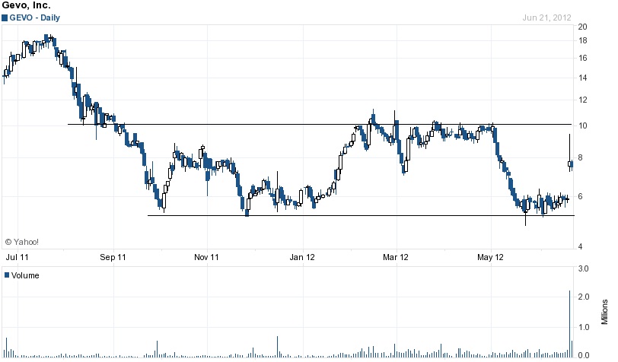Click the Gevo, Inc. chart title
This screenshot has width=618, height=362.
(27, 5)
